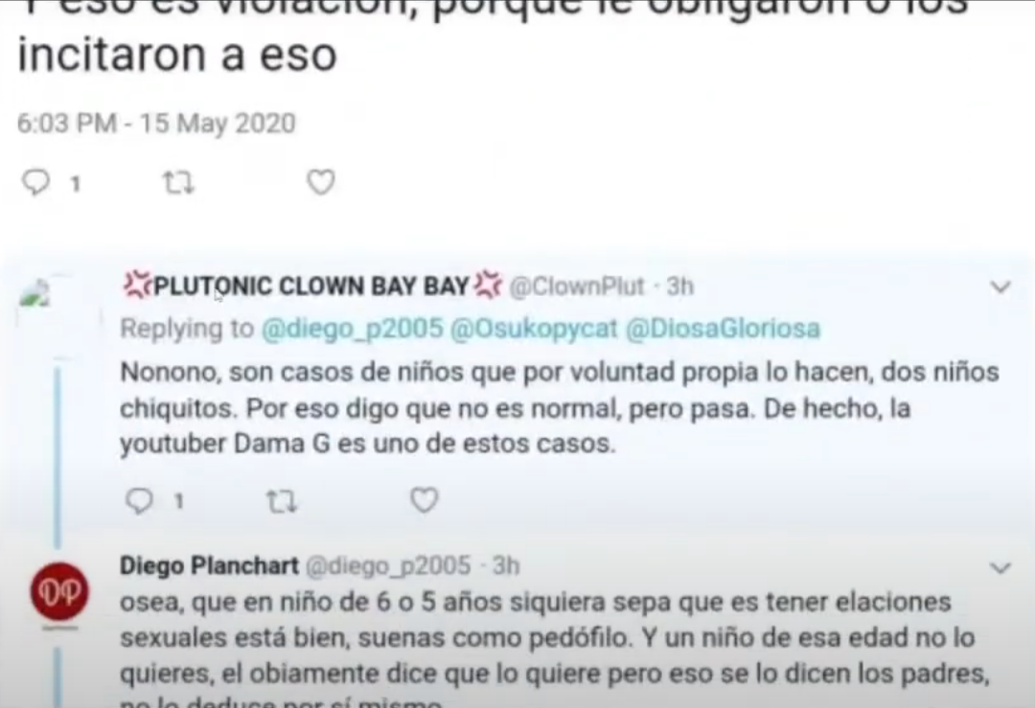
Task: Retweet the main tweet
Action: (178, 183)
